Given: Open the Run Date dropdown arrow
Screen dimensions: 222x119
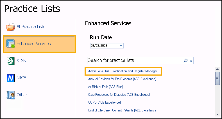Looking at the screenshot, I should pos(121,46).
